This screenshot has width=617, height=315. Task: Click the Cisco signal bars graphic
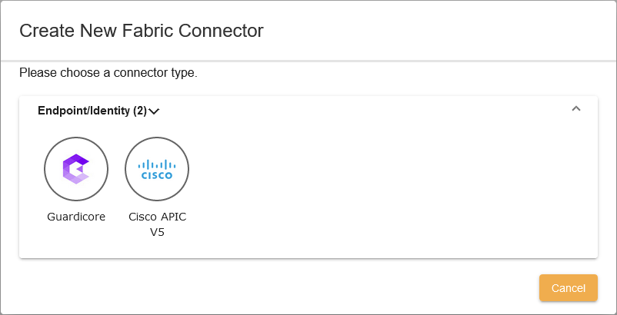click(157, 164)
